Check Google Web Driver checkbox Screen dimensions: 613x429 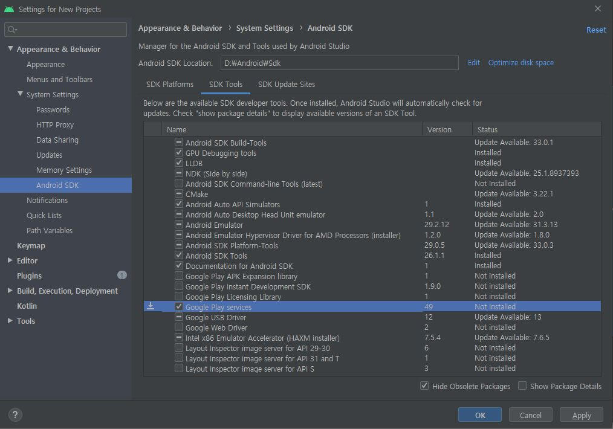(179, 327)
